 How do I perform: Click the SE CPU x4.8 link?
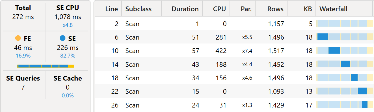click(68, 25)
